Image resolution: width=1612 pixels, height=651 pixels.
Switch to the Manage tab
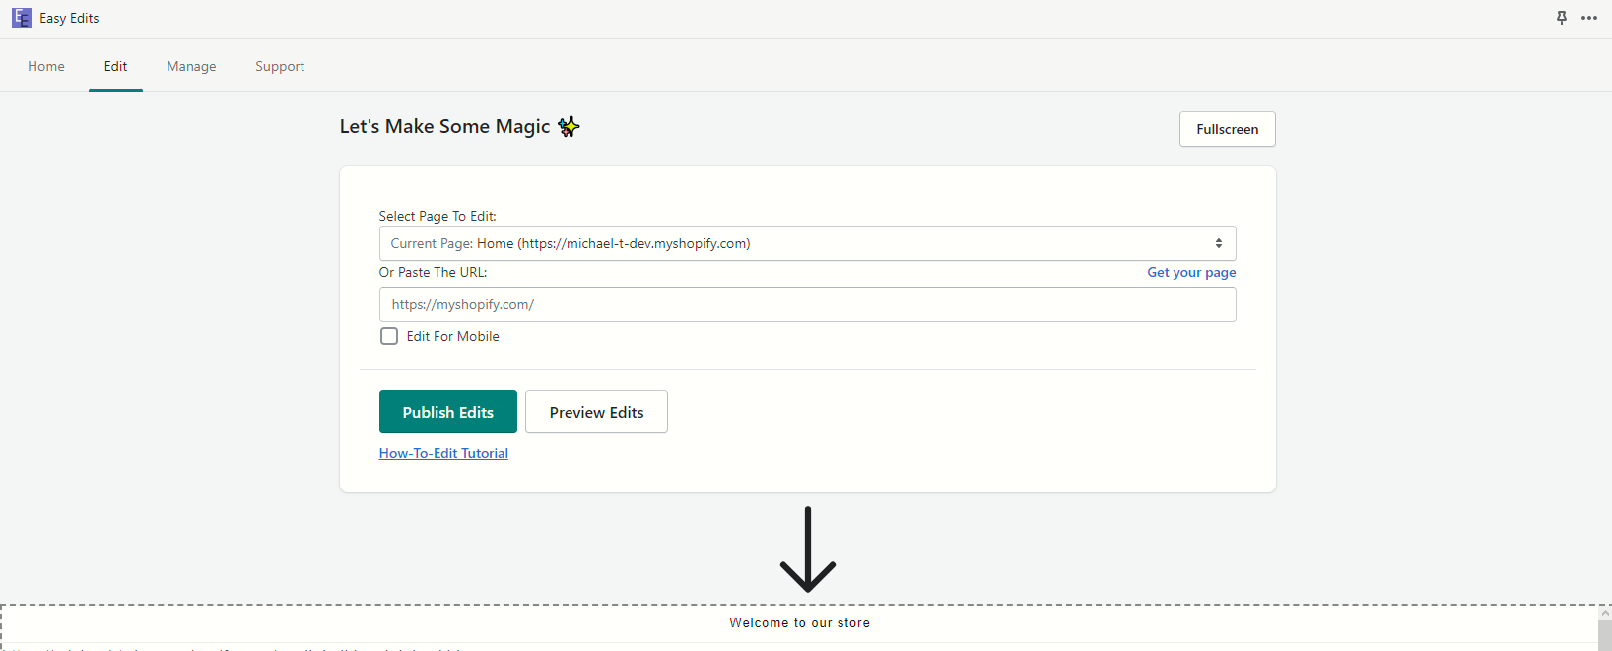pyautogui.click(x=191, y=66)
